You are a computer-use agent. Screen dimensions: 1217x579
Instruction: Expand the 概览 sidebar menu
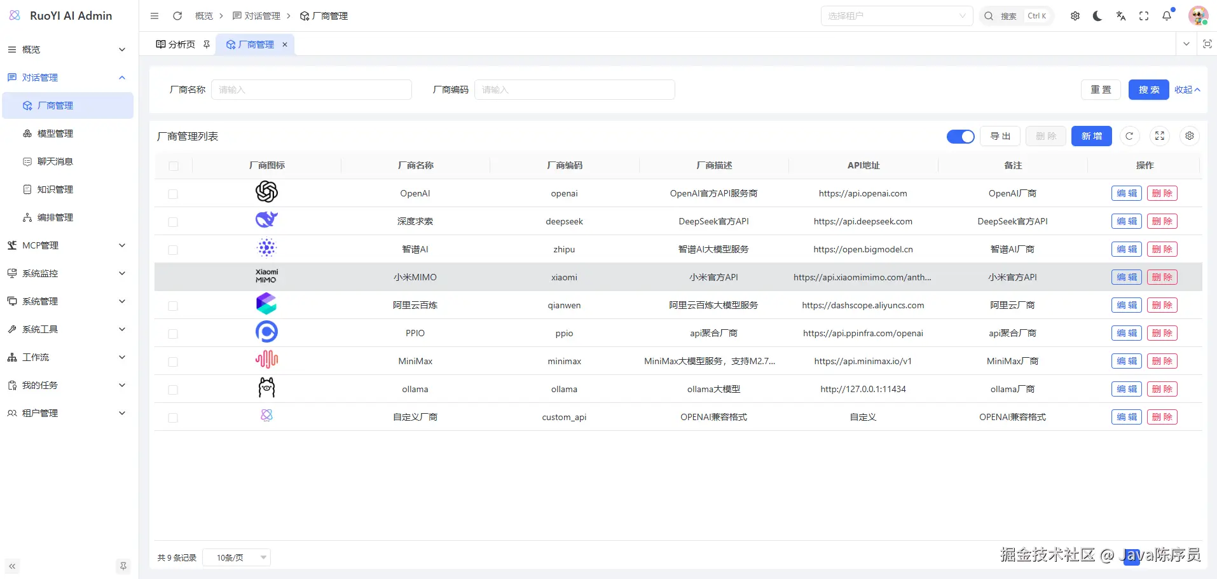click(x=67, y=50)
